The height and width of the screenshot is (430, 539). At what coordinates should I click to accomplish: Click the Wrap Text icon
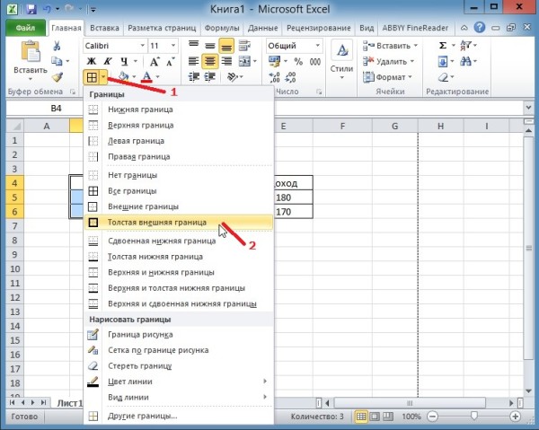244,46
